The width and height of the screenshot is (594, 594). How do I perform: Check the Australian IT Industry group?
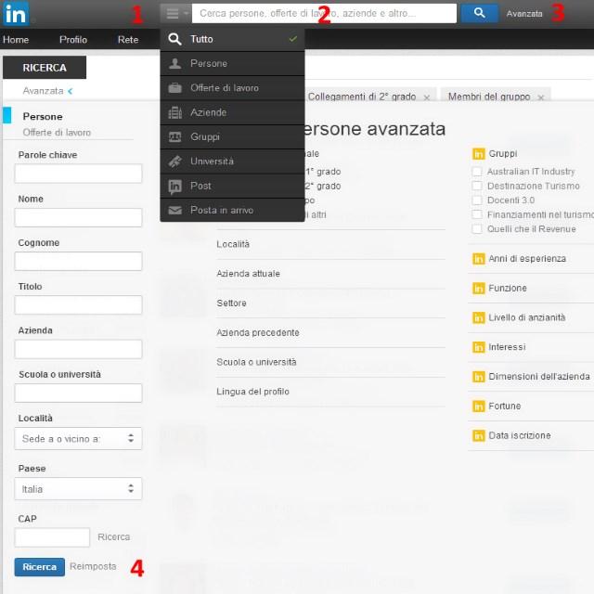click(477, 172)
